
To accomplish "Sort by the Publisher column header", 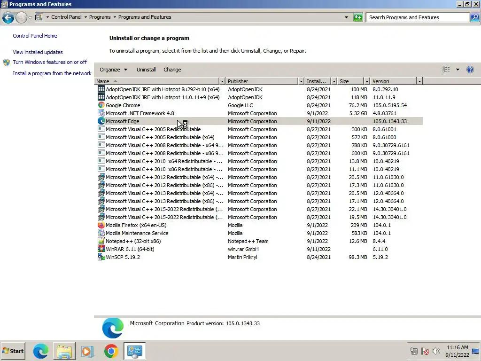I will 262,81.
